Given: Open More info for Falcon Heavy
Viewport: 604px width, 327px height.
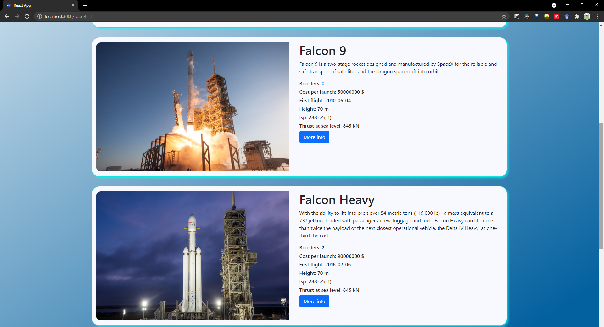Looking at the screenshot, I should tap(314, 301).
